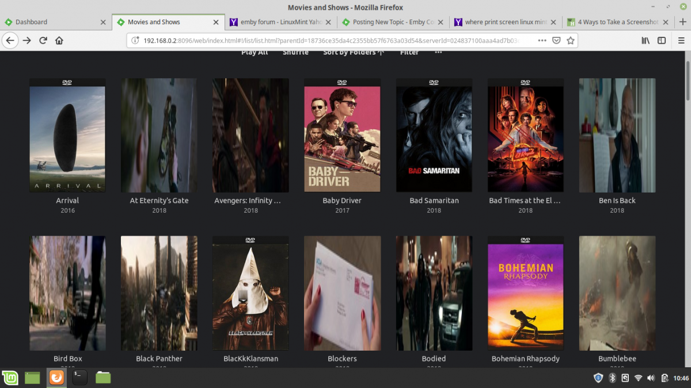Click the Baby Driver title link

[342, 201]
